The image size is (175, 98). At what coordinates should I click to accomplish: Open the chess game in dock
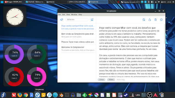(132, 95)
